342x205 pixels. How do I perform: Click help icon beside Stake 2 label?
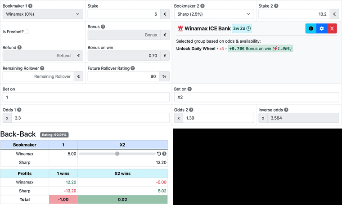coord(276,6)
